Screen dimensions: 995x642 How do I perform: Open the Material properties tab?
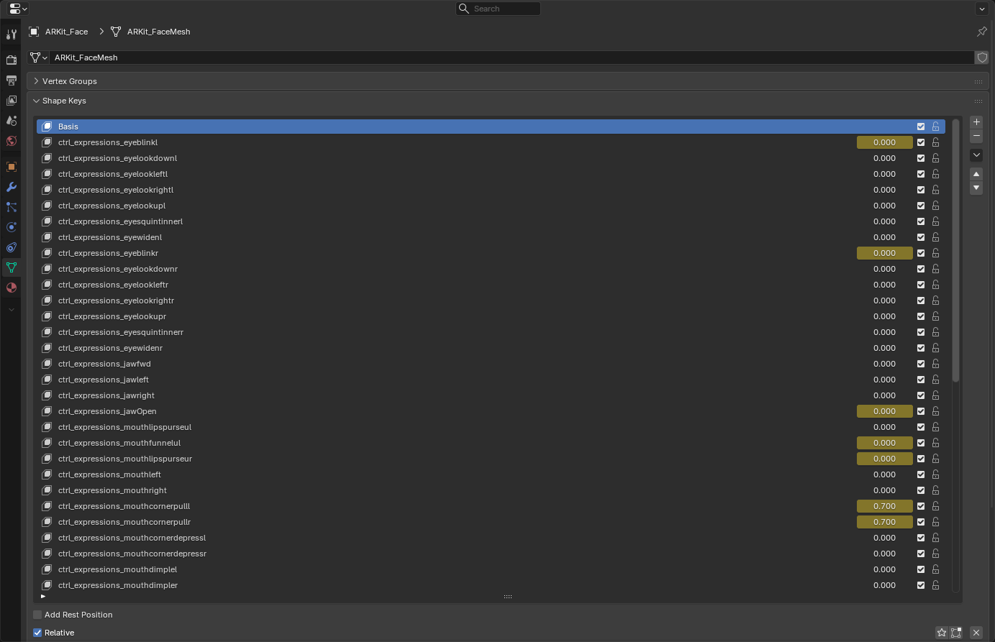click(x=11, y=288)
